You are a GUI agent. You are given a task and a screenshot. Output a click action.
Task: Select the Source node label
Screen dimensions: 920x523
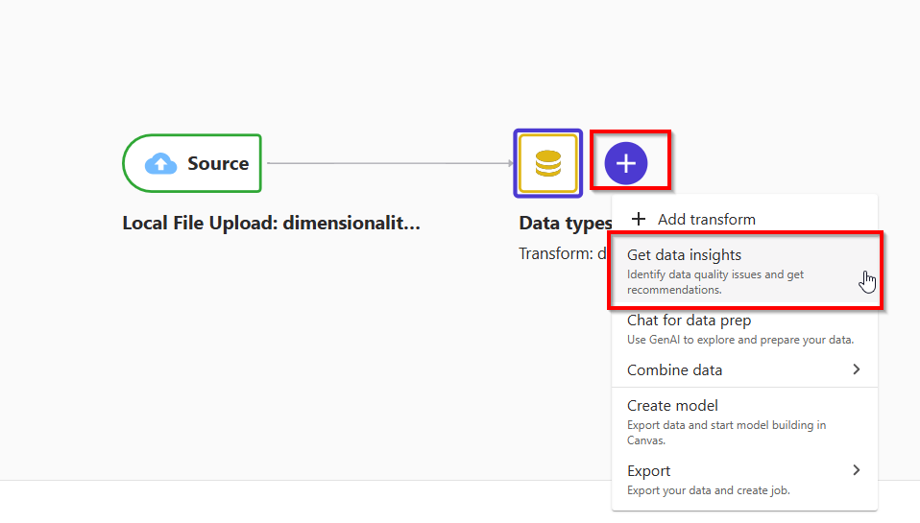[218, 164]
